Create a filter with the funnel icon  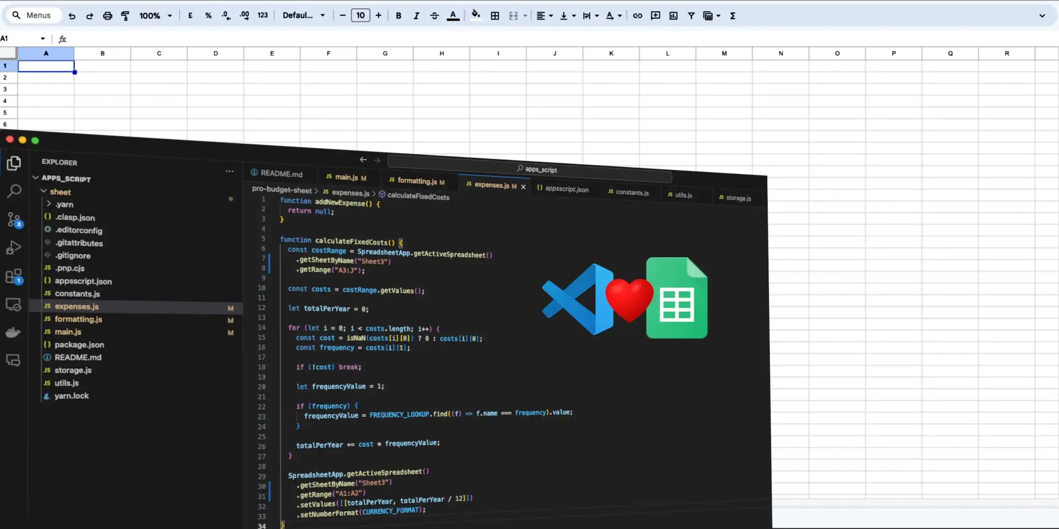tap(691, 16)
